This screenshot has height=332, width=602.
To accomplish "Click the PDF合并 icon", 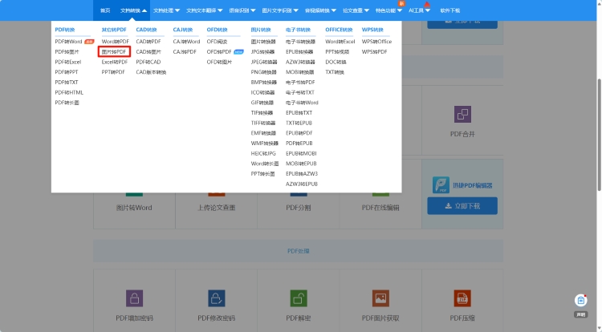I will tap(462, 114).
